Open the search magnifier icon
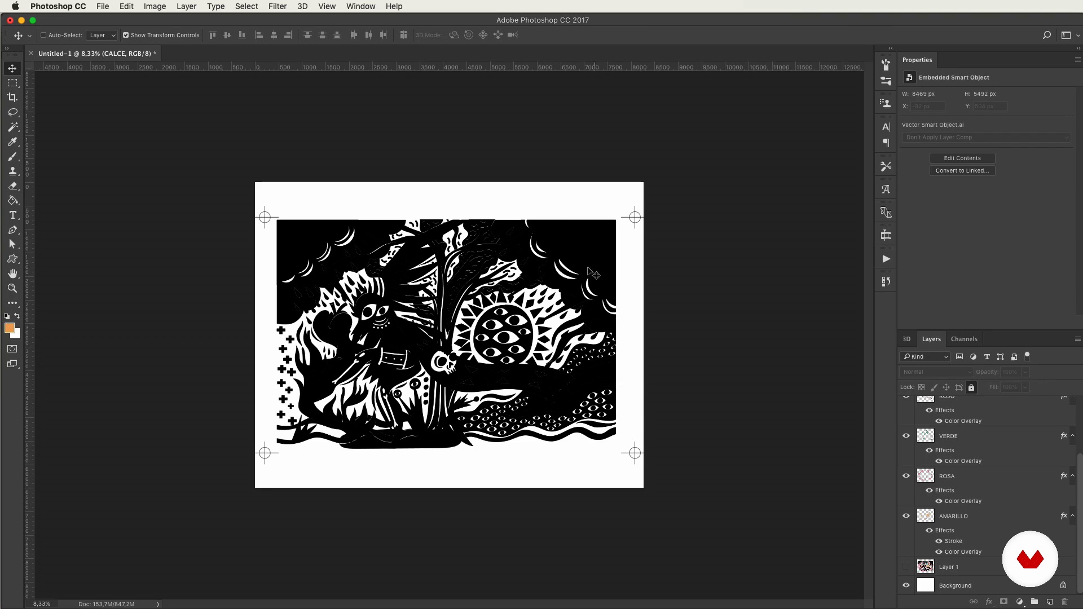The width and height of the screenshot is (1083, 609). (x=1047, y=35)
